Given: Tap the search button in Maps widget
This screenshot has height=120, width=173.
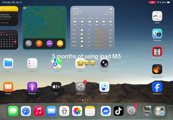Looking at the screenshot, I should coord(29,44).
